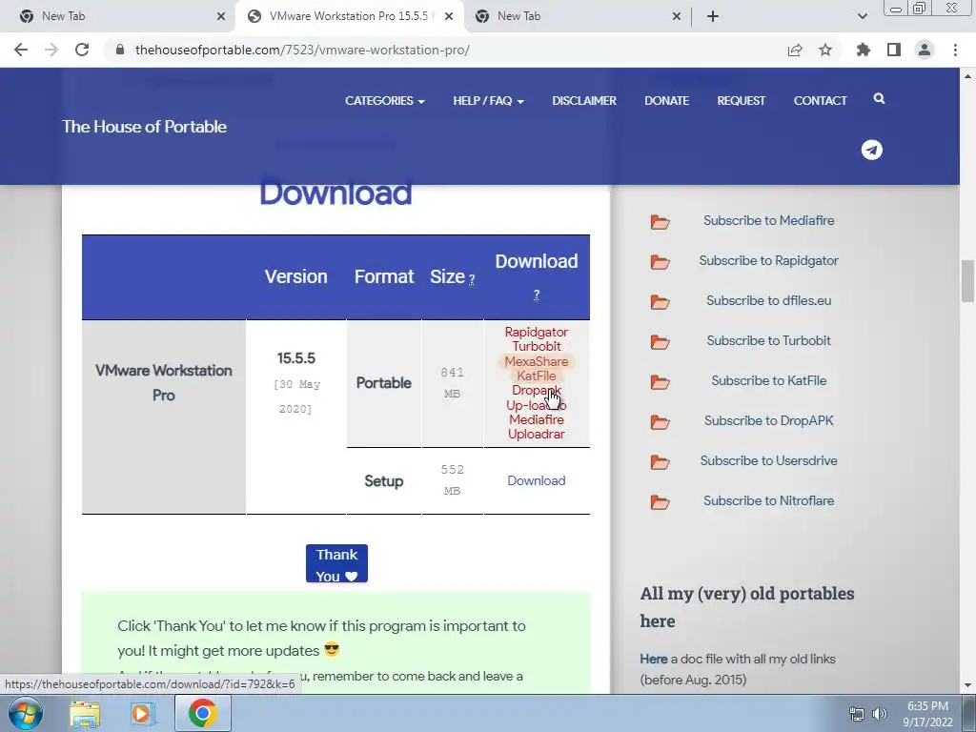976x732 pixels.
Task: Click the taskbar clock showing 6:35 PM
Action: click(927, 713)
